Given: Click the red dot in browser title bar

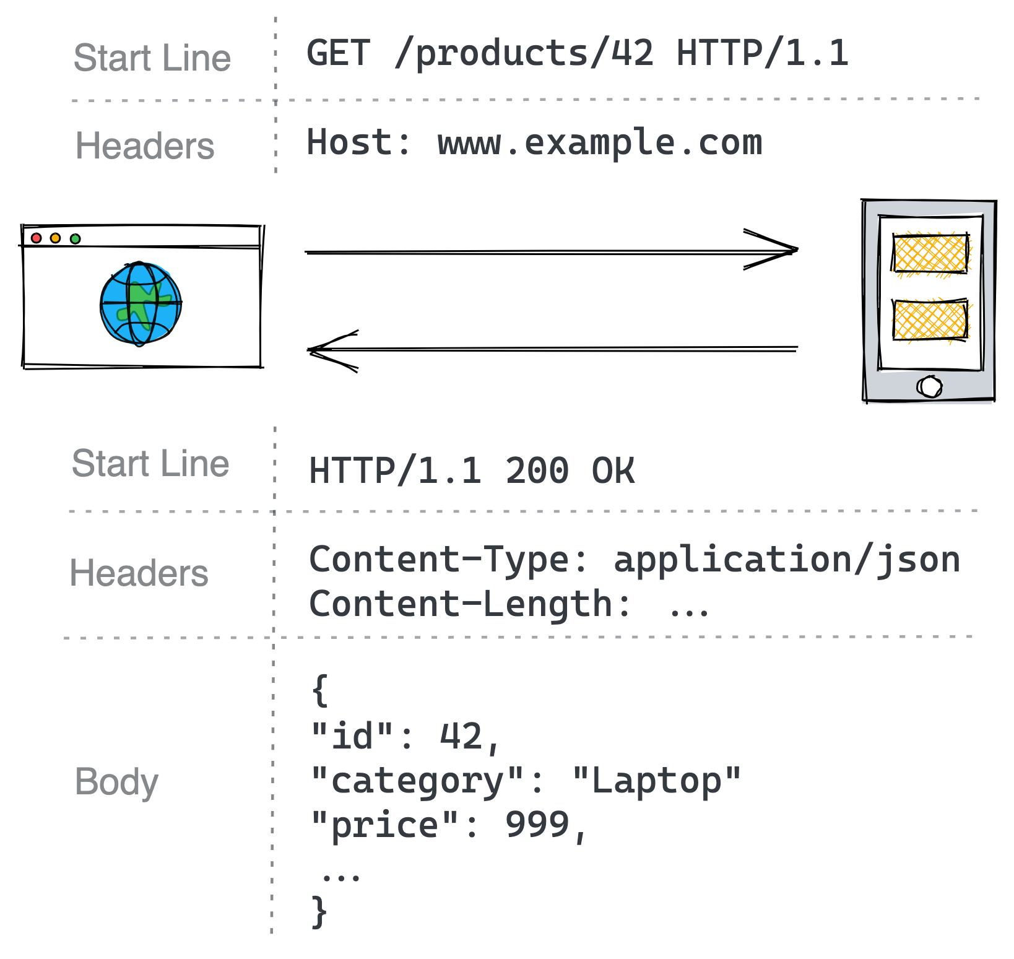Looking at the screenshot, I should coord(36,238).
